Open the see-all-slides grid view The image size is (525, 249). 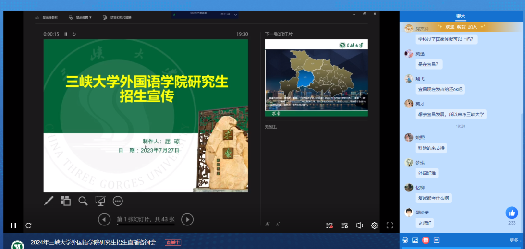point(66,201)
